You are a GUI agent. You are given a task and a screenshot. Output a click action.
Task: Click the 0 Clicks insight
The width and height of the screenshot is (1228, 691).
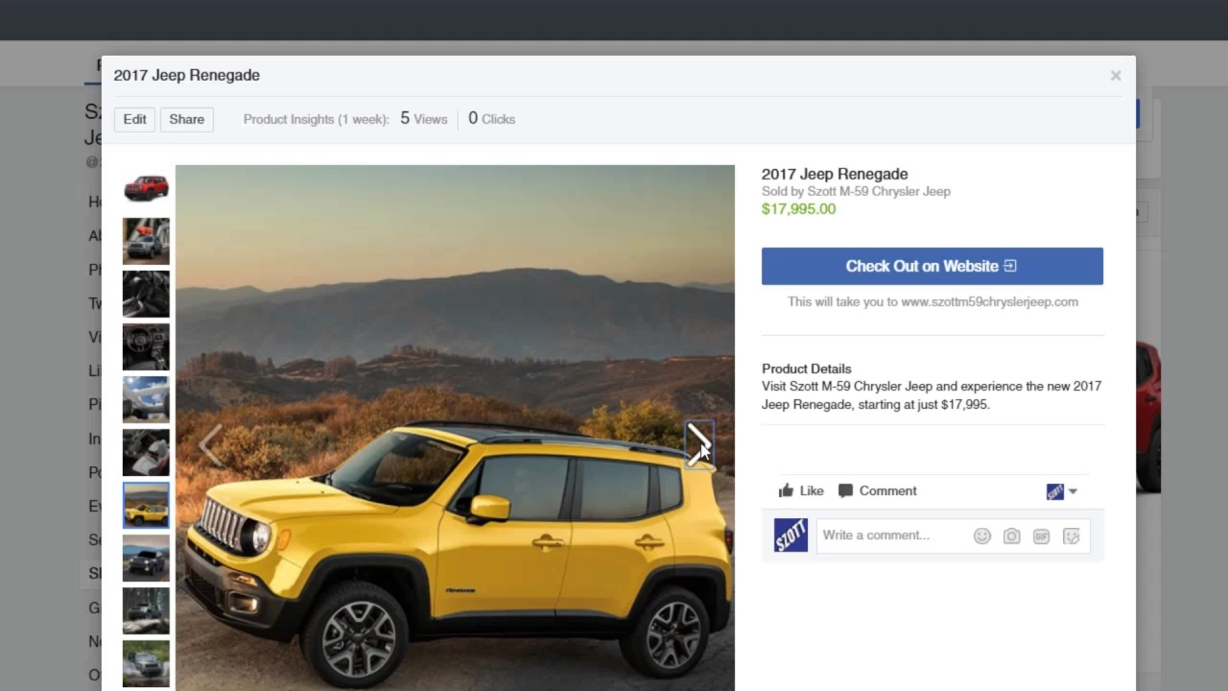[x=491, y=119]
